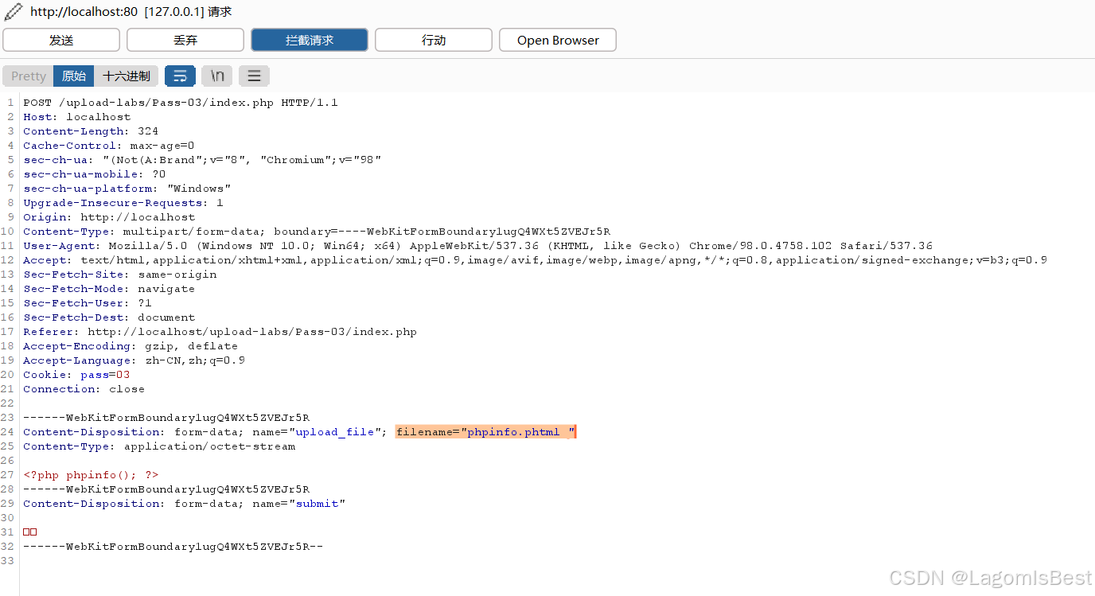Switch to the Pretty view tab
1095x596 pixels.
(29, 76)
